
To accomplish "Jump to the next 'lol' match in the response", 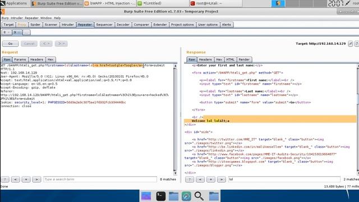I will pos(221,180).
